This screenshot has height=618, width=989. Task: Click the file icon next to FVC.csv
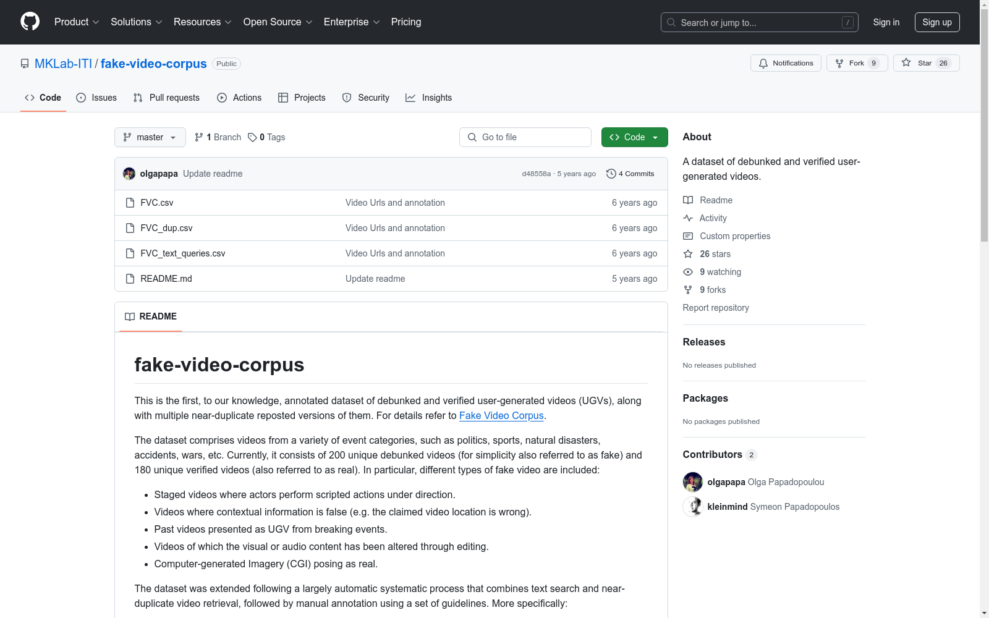(130, 203)
